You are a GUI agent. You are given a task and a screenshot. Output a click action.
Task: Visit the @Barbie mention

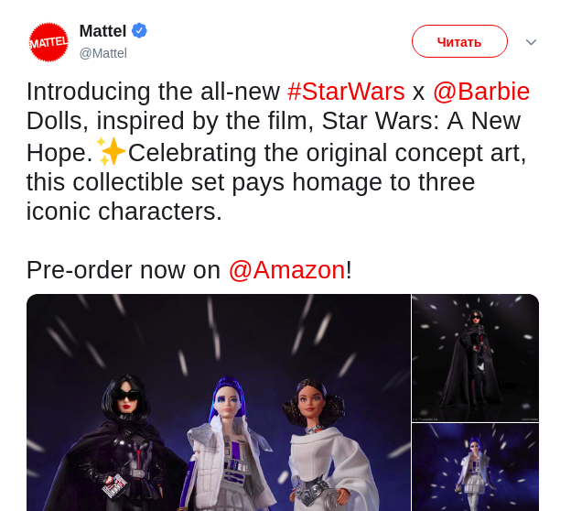click(x=481, y=92)
